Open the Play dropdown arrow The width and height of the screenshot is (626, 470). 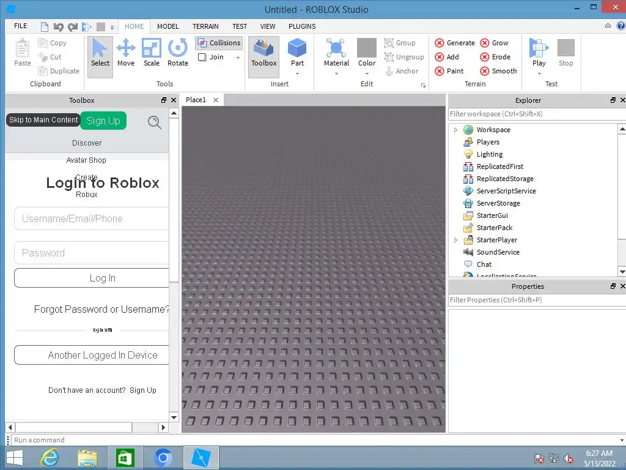click(539, 73)
